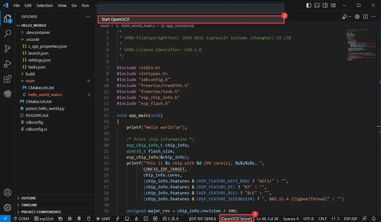Click the command palette input field
The width and height of the screenshot is (381, 222).
[190, 9]
